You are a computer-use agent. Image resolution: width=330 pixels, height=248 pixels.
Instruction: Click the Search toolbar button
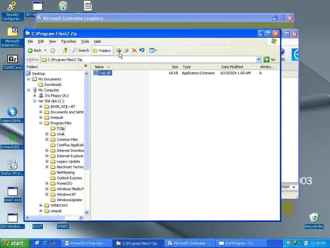point(81,50)
